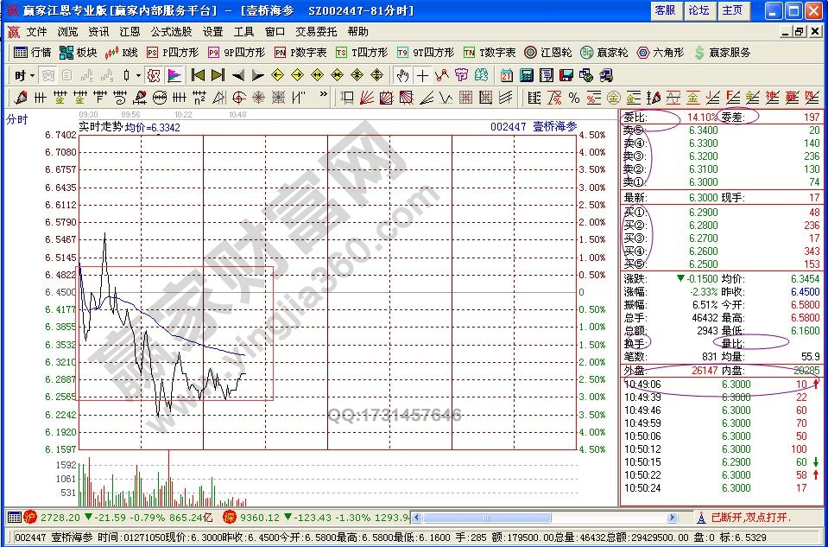This screenshot has width=828, height=547.
Task: Open the 行情 quotes list
Action: pyautogui.click(x=32, y=53)
